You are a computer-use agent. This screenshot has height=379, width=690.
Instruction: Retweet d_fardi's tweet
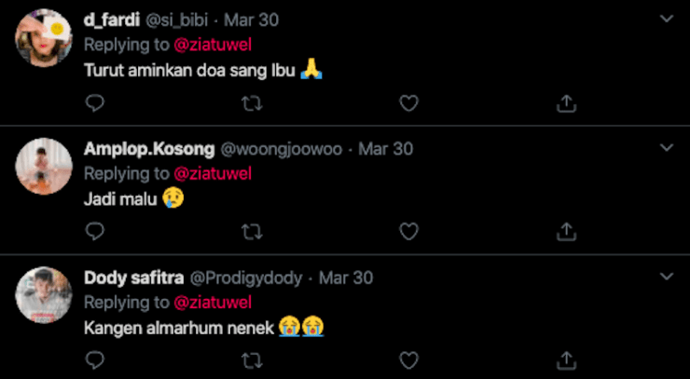pyautogui.click(x=251, y=103)
